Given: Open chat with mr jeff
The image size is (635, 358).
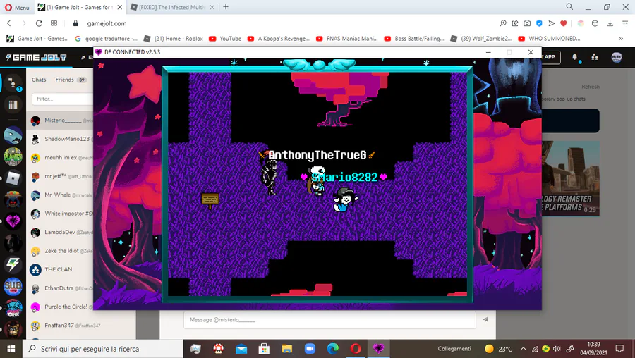Looking at the screenshot, I should (x=60, y=176).
